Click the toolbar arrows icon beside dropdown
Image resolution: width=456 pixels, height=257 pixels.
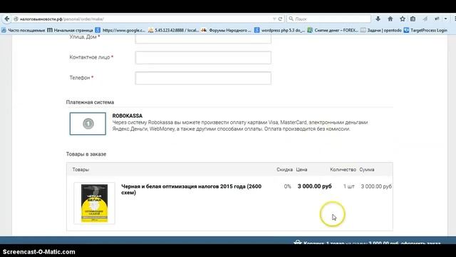click(437, 19)
